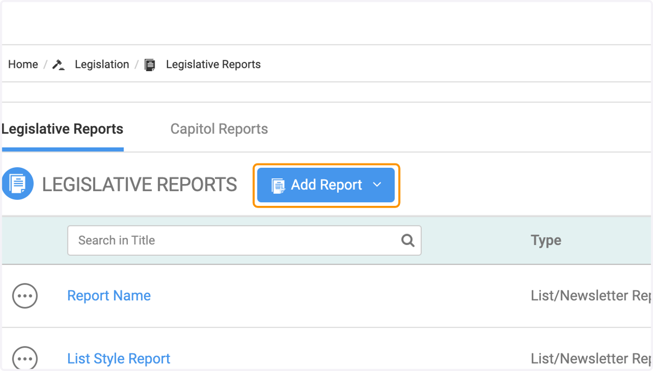Open the Add Report dropdown button
This screenshot has height=371, width=653.
pyautogui.click(x=326, y=185)
